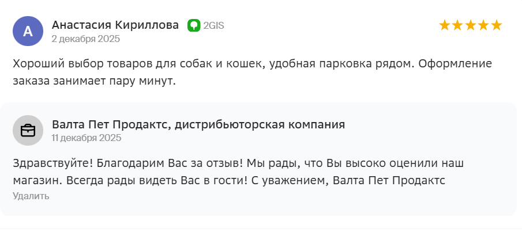Click the fifth rating star
Viewport: 522px width, 232px height.
pos(497,25)
